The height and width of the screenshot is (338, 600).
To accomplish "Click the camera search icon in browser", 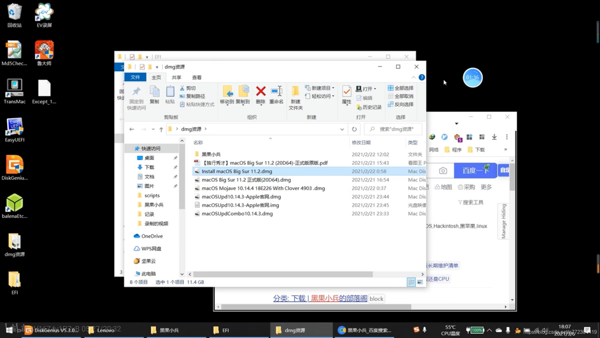I will [x=443, y=171].
